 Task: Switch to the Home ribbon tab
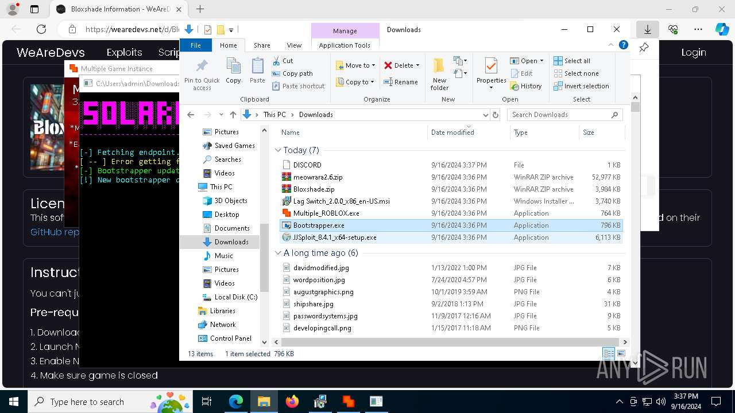point(228,45)
